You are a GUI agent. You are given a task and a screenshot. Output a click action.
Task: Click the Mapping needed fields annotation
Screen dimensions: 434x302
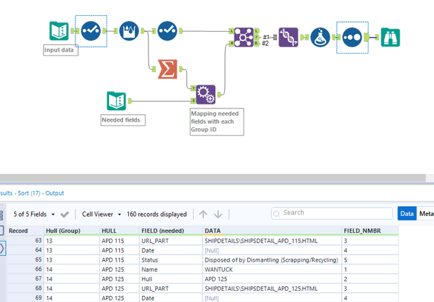[217, 122]
